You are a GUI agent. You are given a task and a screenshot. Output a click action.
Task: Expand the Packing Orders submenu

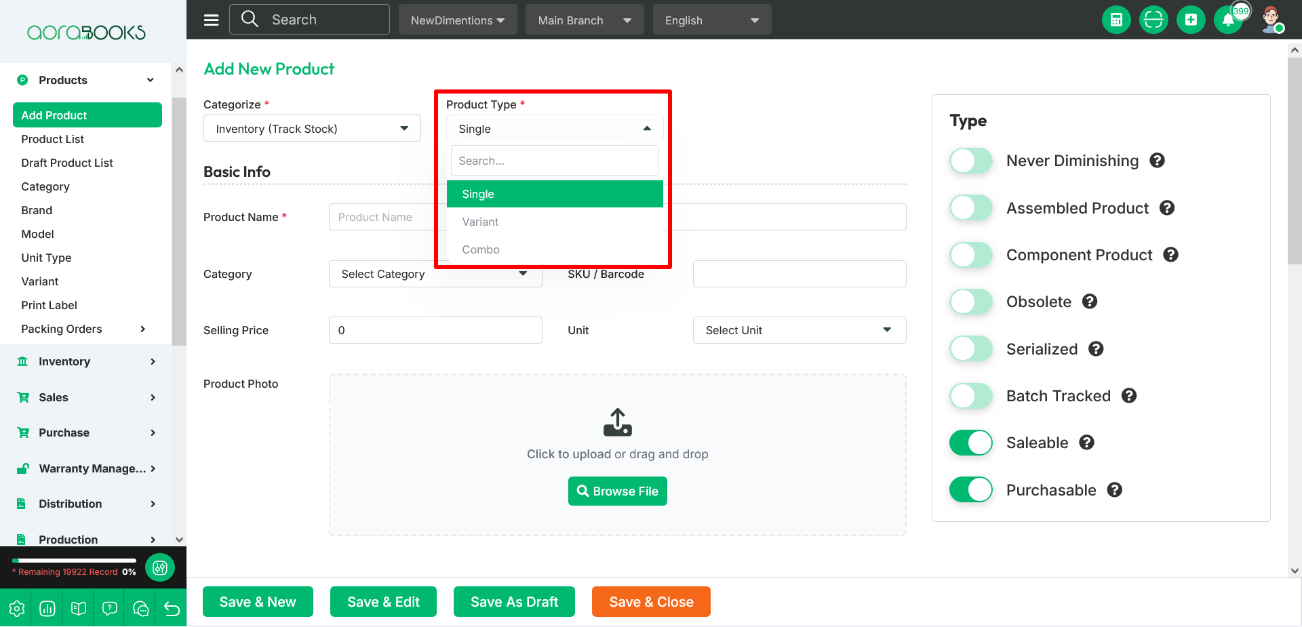pos(83,329)
